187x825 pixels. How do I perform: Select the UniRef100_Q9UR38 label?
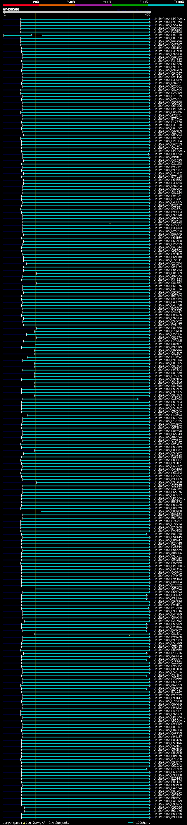167,689
